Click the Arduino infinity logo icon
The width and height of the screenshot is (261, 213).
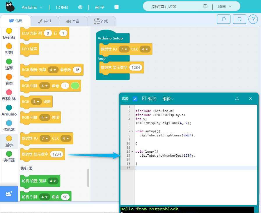125,99
